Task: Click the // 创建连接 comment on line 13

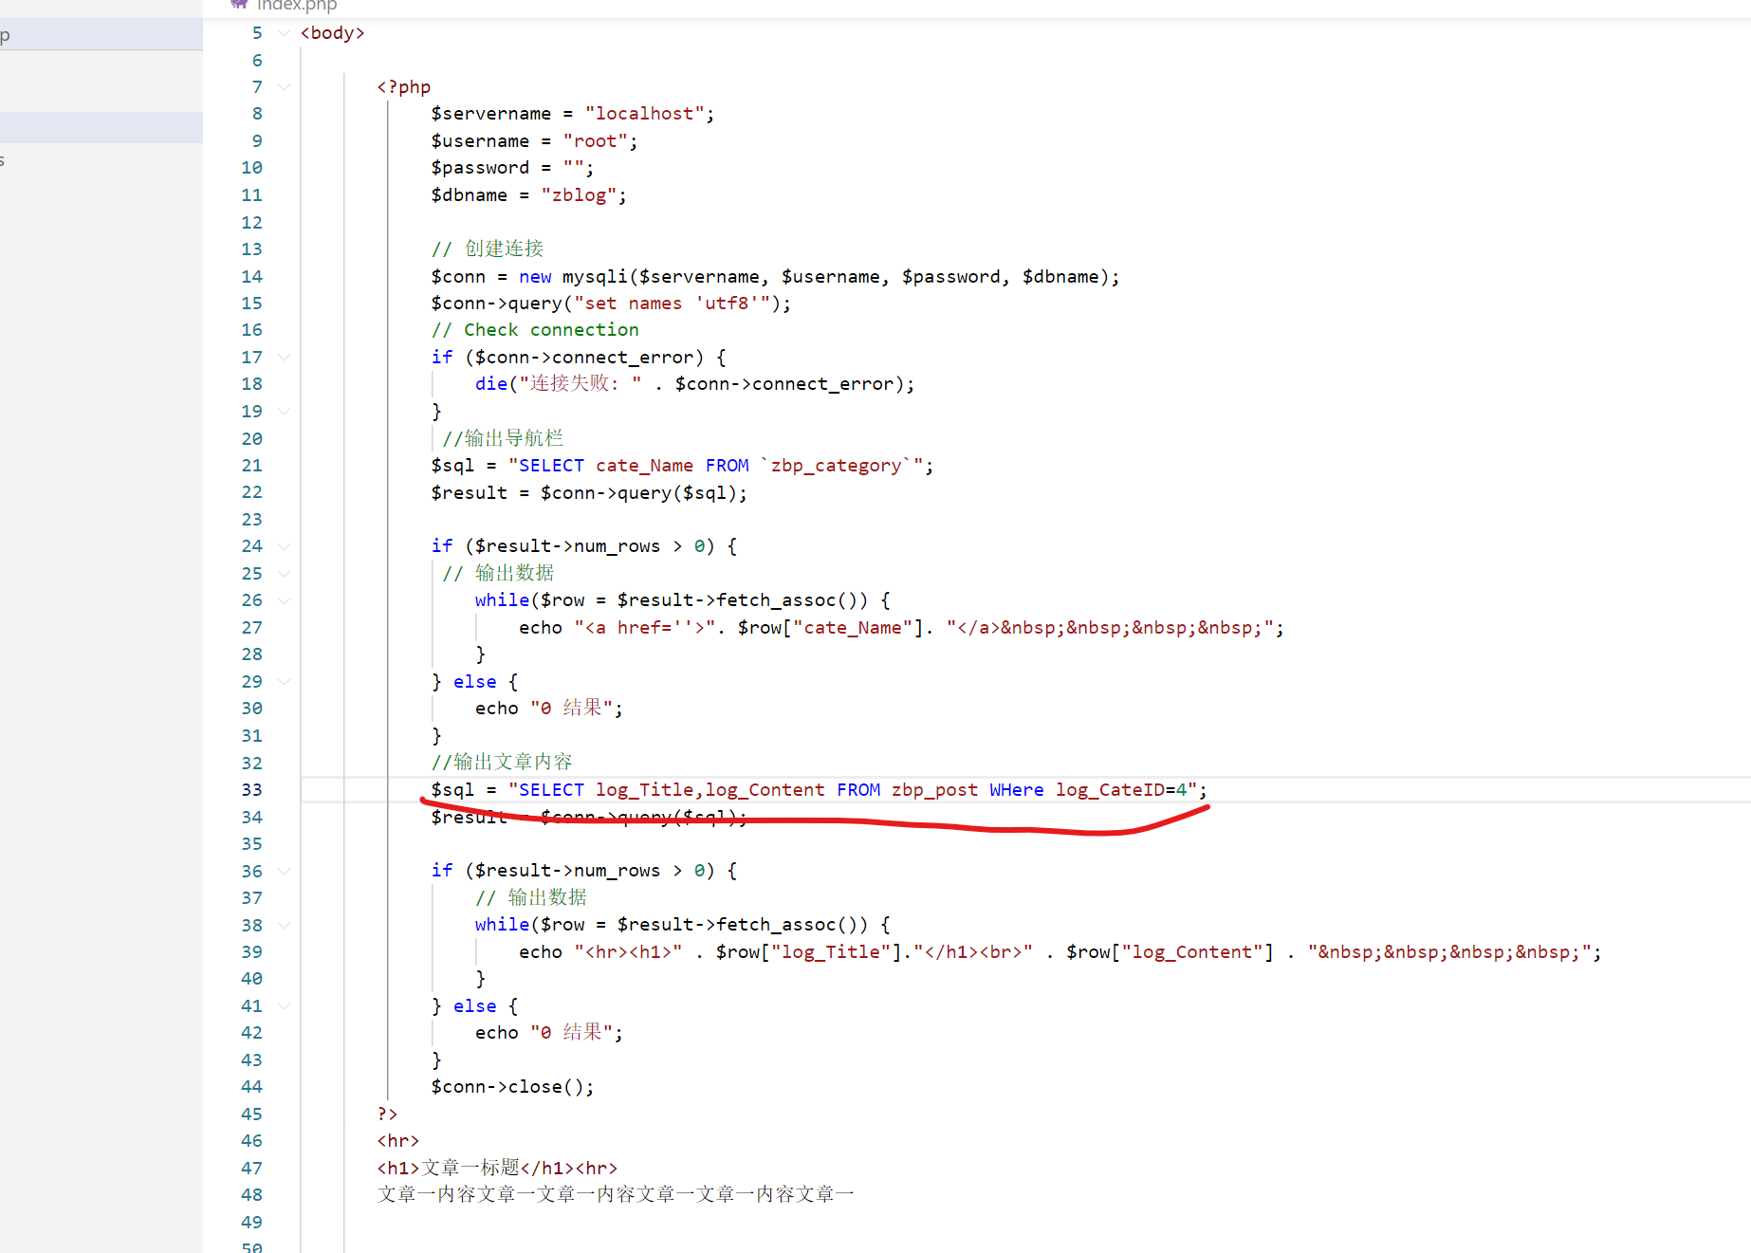Action: tap(488, 249)
